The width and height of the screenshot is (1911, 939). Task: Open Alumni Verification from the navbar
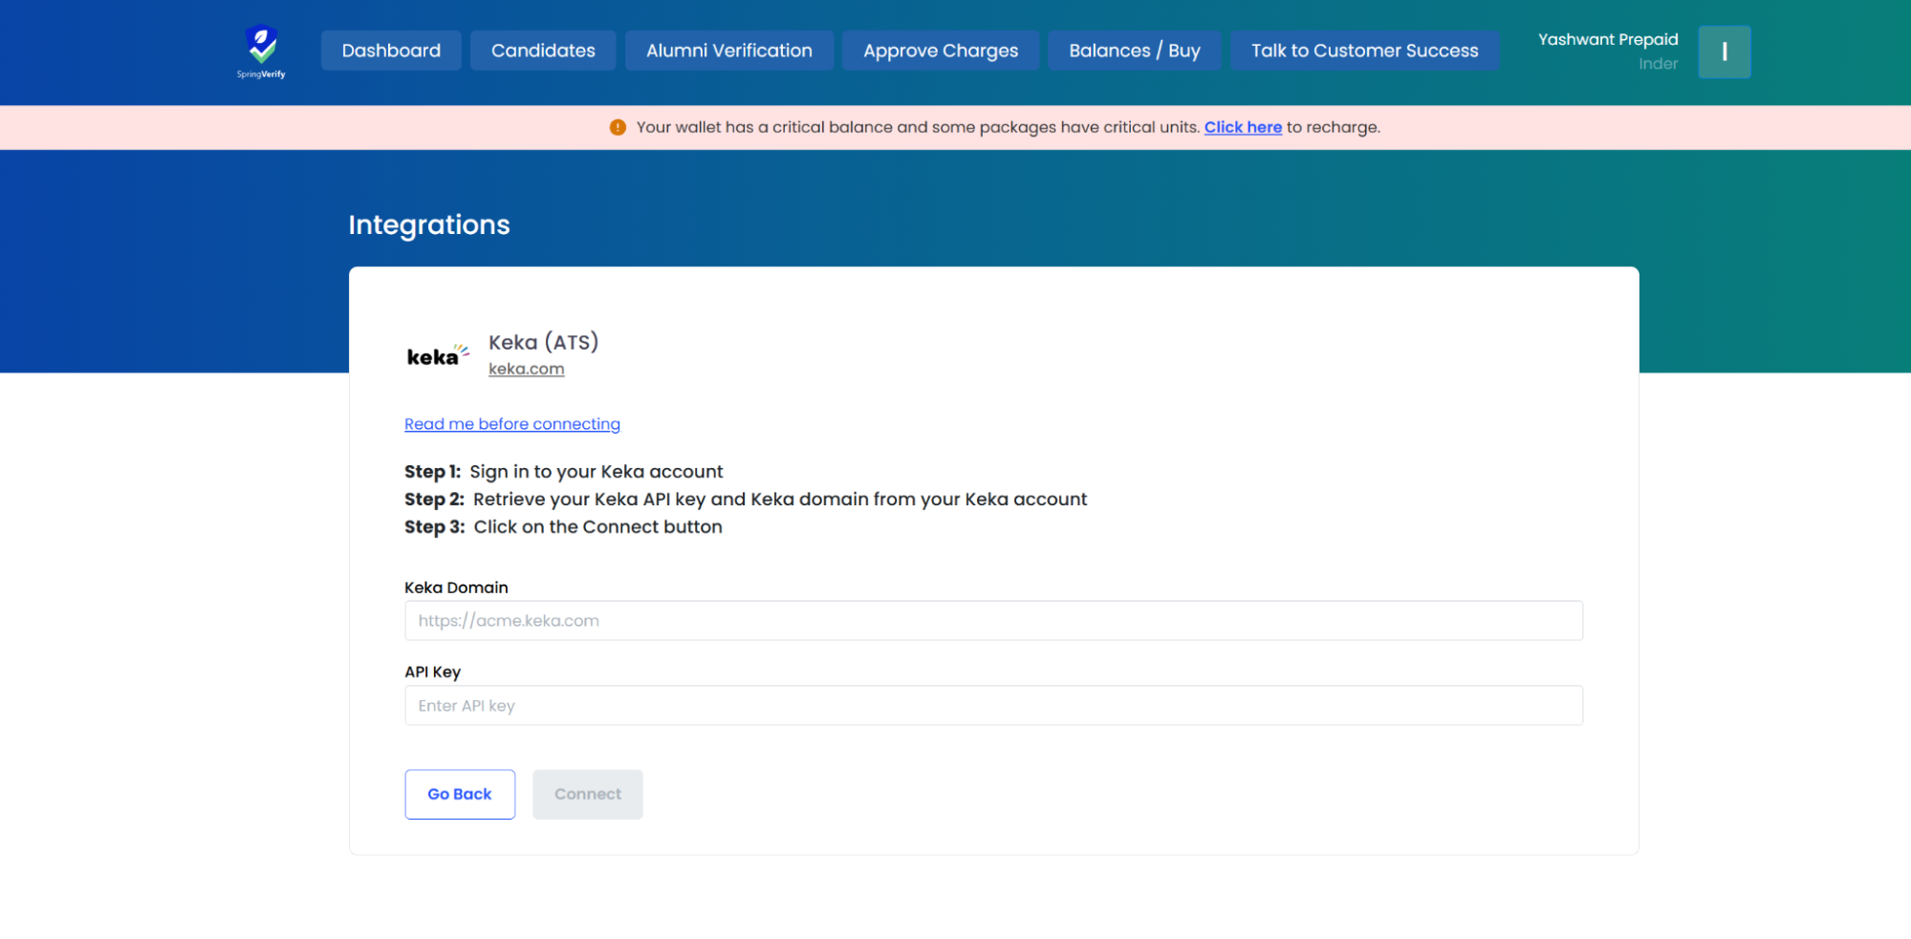tap(728, 51)
